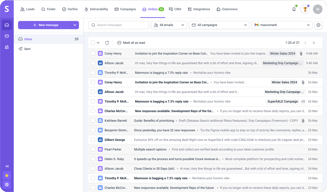Select the Pearl Parker email checkbox
This screenshot has height=192, width=327.
tap(93, 149)
